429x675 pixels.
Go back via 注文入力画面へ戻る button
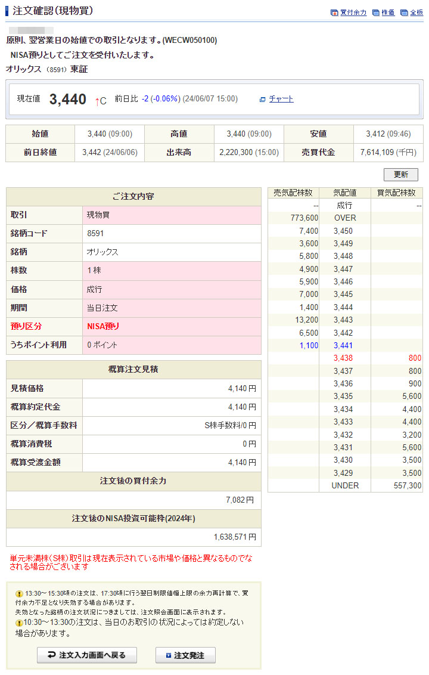pyautogui.click(x=87, y=655)
